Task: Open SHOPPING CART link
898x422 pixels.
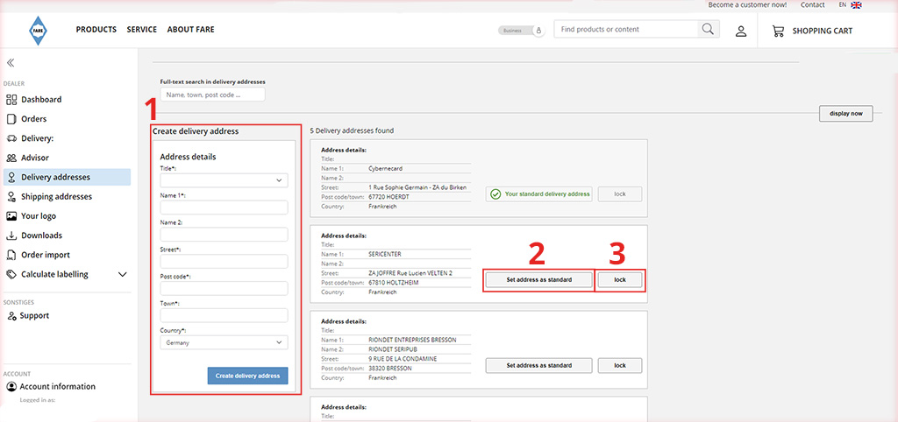Action: click(x=823, y=31)
